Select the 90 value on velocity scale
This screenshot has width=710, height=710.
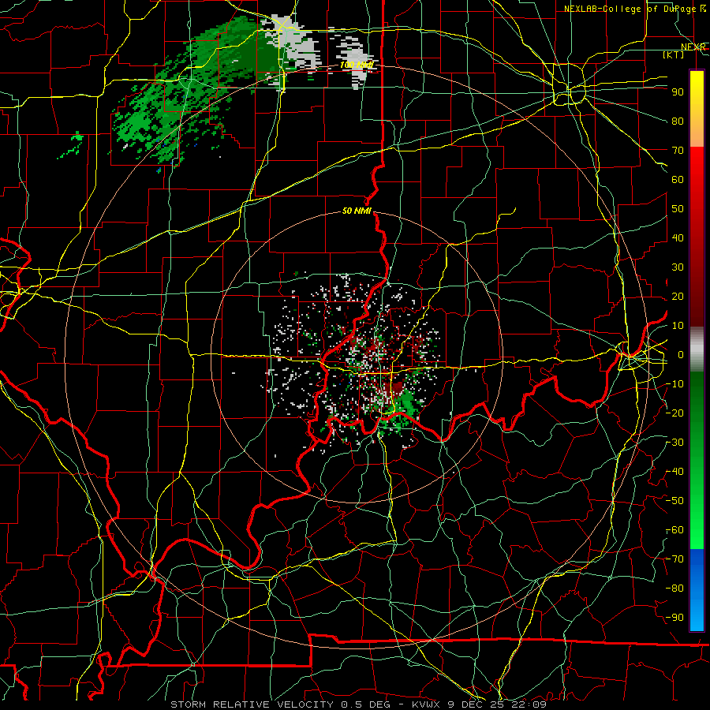point(678,92)
